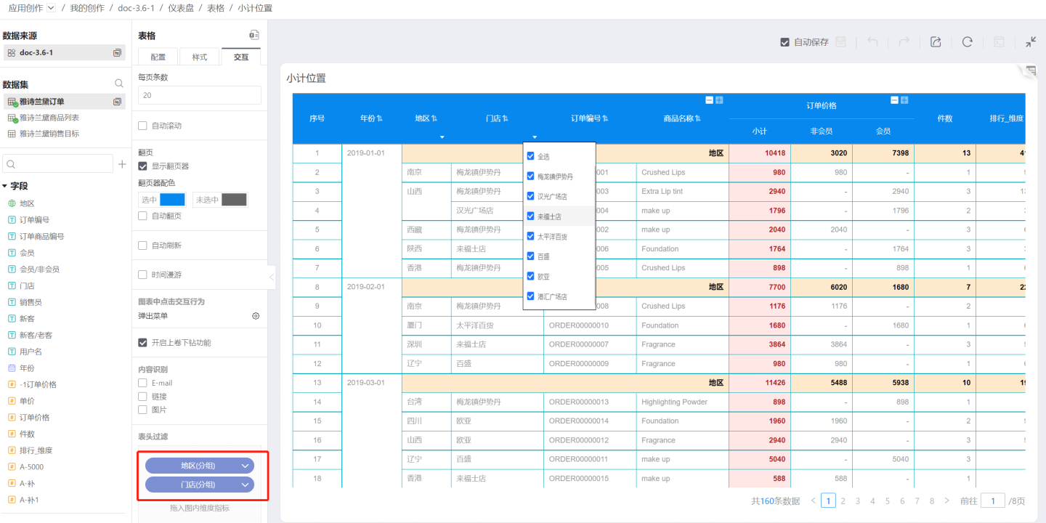The image size is (1046, 523).
Task: Click the plus icon to add a field
Action: coord(122,164)
